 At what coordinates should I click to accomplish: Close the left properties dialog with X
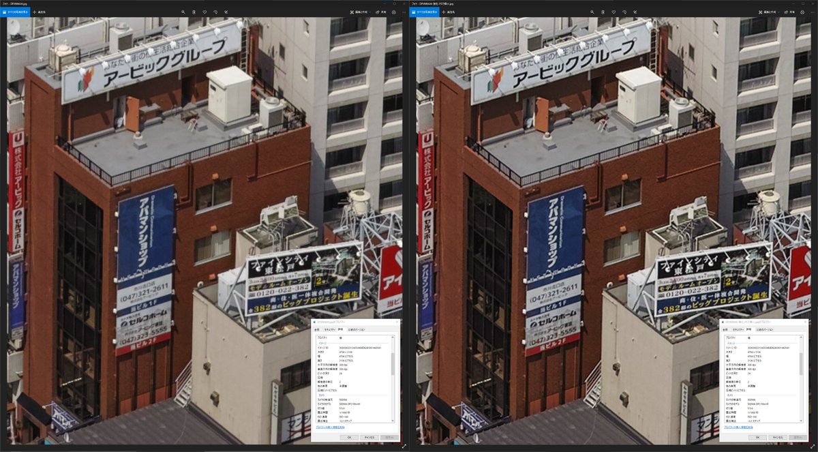pyautogui.click(x=395, y=320)
